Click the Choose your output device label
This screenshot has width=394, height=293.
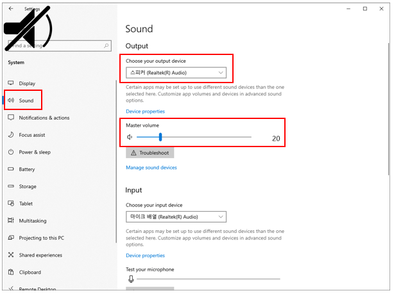pyautogui.click(x=156, y=61)
